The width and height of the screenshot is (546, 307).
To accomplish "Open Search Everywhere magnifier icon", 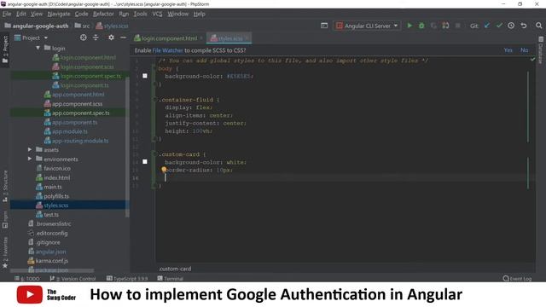I will (x=538, y=26).
